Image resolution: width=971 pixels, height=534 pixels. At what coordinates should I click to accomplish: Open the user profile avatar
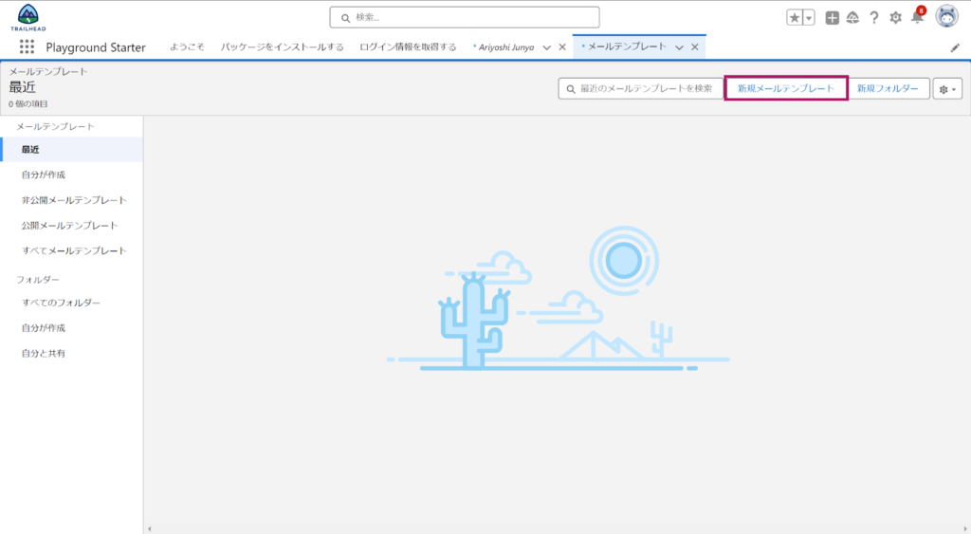point(946,17)
